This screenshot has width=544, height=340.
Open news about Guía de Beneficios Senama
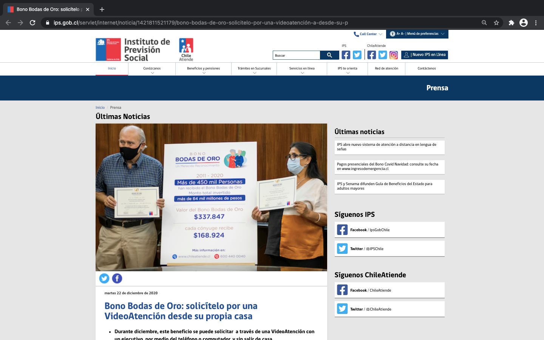[x=389, y=186]
